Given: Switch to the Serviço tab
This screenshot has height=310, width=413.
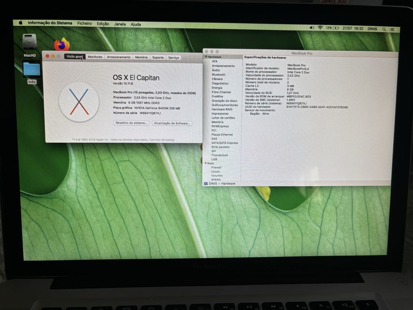Looking at the screenshot, I should coord(174,58).
